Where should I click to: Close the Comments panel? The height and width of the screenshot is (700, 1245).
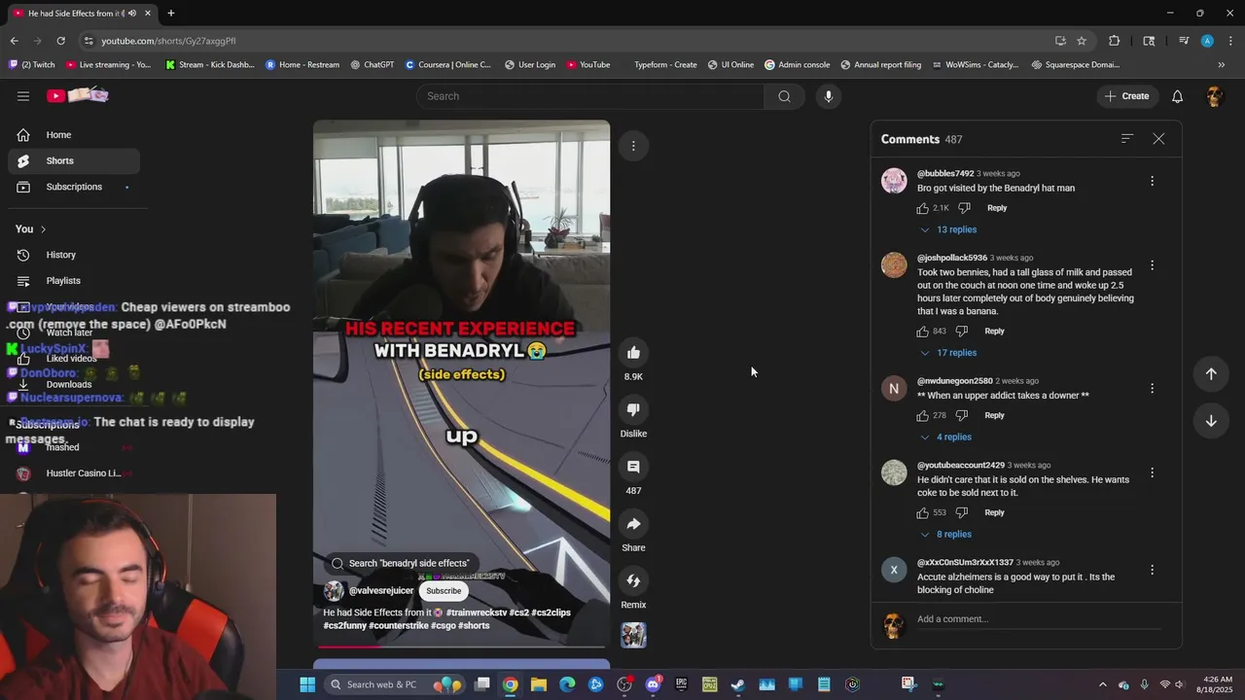click(x=1158, y=139)
